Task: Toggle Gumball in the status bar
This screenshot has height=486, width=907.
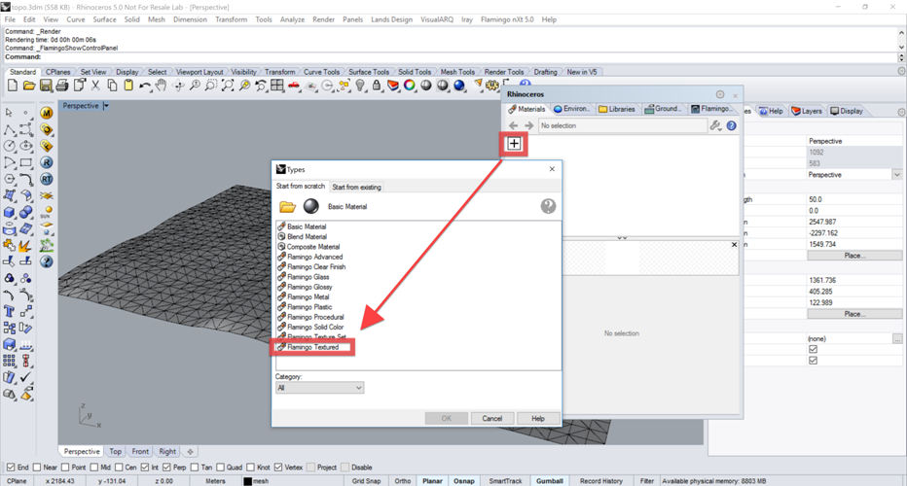Action: [x=550, y=481]
